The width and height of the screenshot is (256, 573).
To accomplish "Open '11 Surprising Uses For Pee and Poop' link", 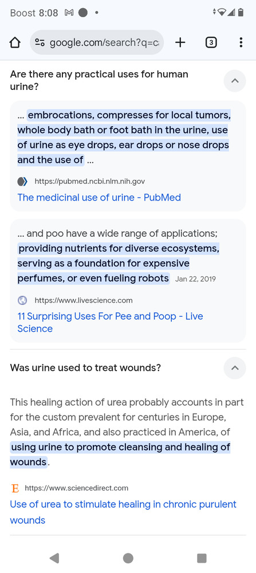I will (111, 322).
